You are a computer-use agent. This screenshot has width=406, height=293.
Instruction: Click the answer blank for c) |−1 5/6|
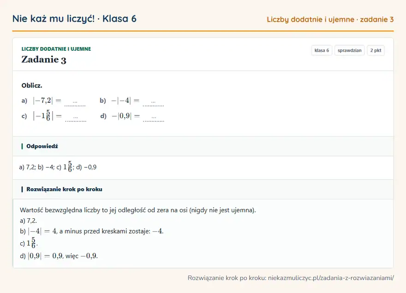76,118
